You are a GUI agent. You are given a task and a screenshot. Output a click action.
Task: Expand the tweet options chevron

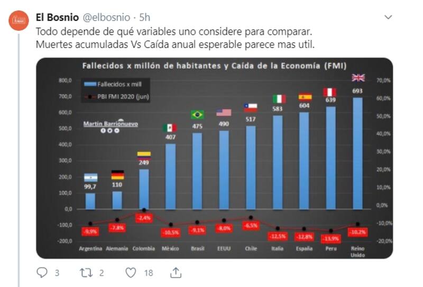point(388,17)
